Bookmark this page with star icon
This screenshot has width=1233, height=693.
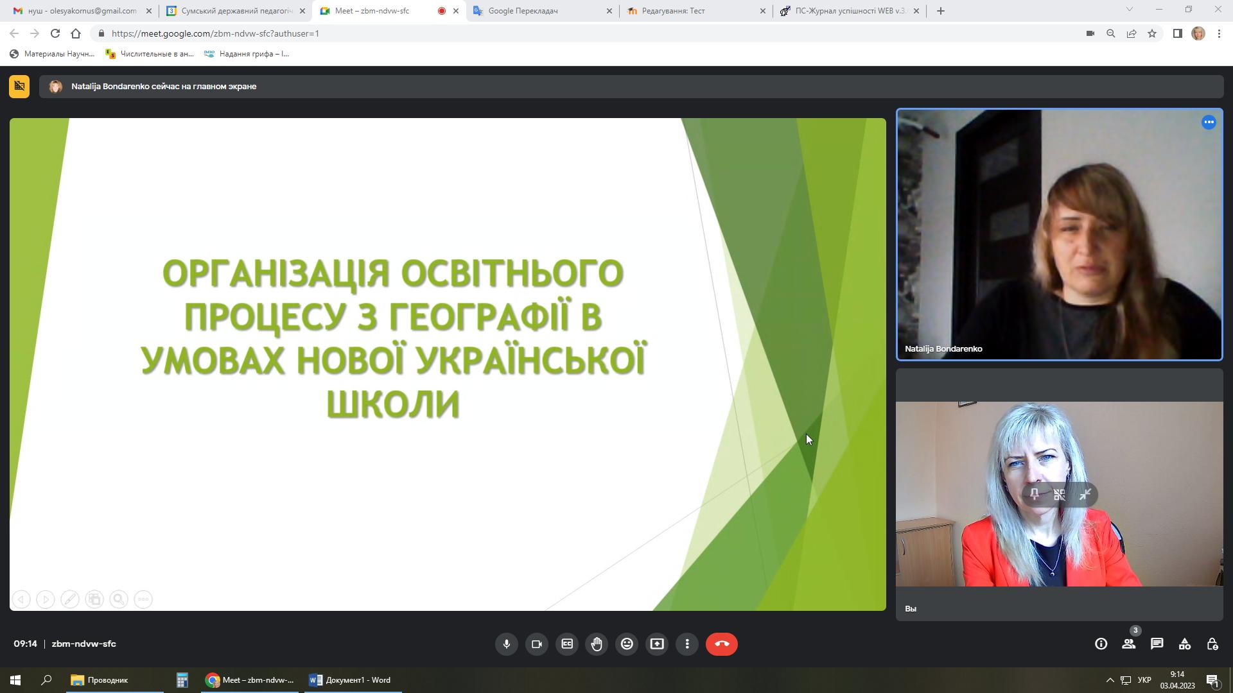[x=1152, y=33]
